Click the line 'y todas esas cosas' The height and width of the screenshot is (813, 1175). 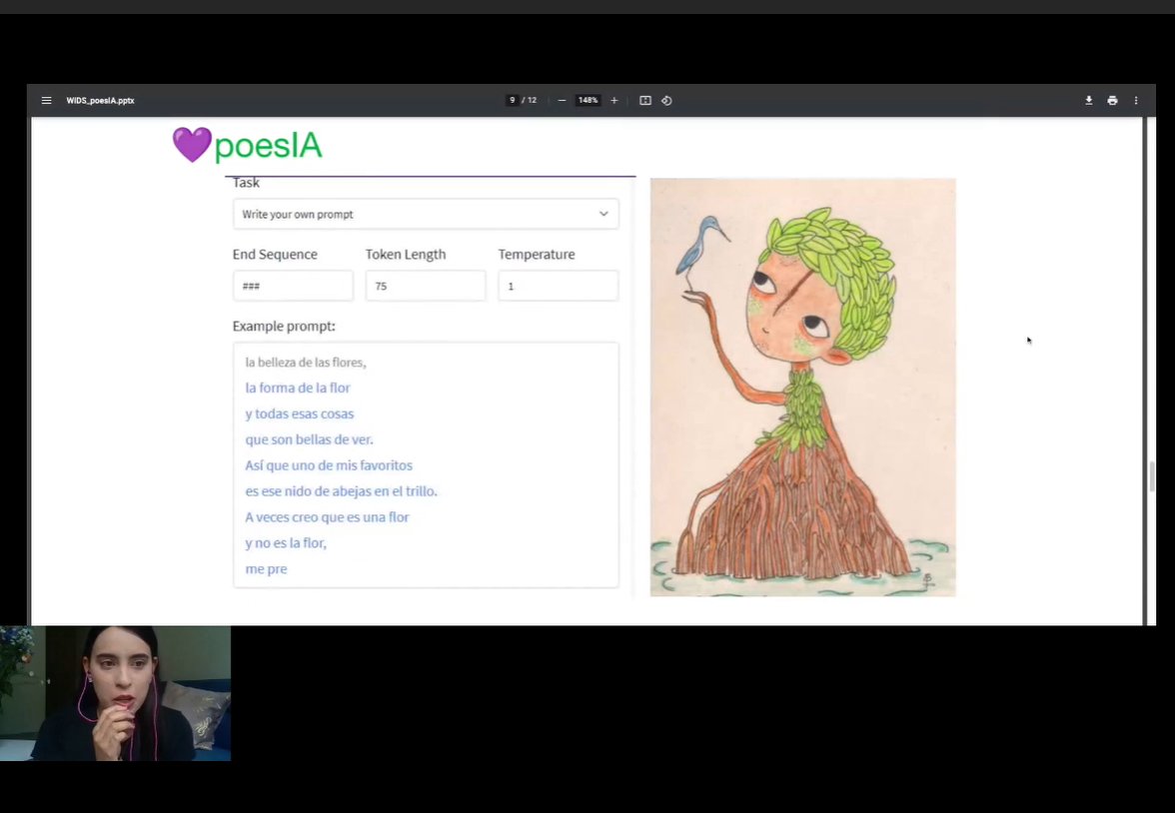(299, 413)
